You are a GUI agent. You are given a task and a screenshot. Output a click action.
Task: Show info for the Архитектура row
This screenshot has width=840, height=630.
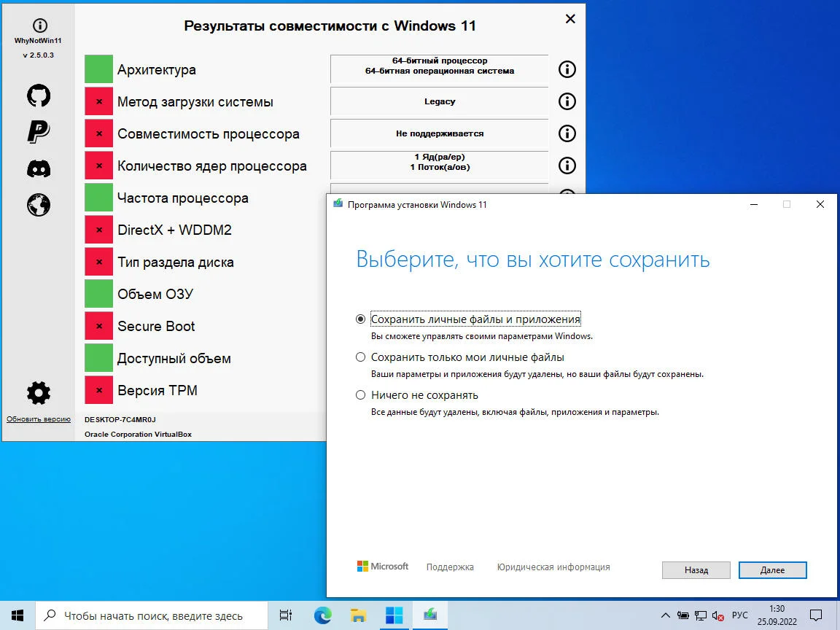click(x=567, y=69)
